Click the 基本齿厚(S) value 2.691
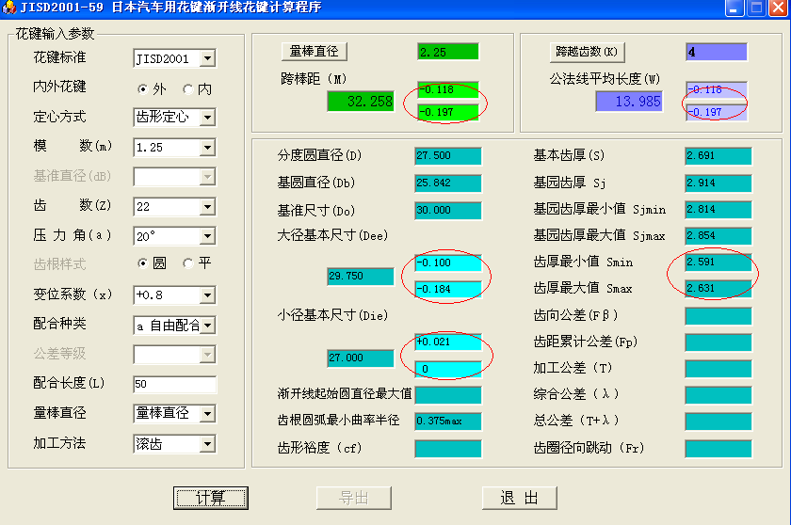 point(718,155)
